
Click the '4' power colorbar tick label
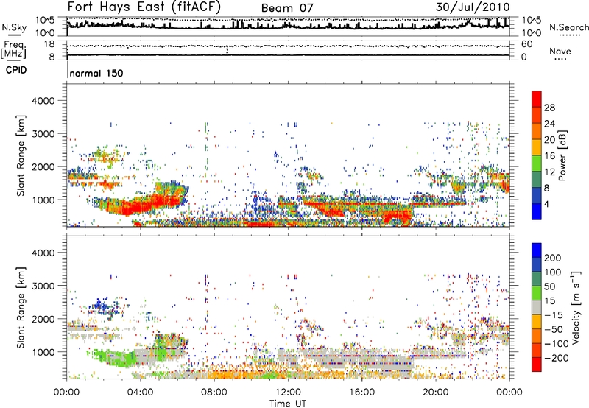546,204
